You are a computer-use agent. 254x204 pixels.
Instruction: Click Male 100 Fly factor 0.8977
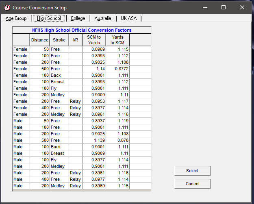[94, 160]
